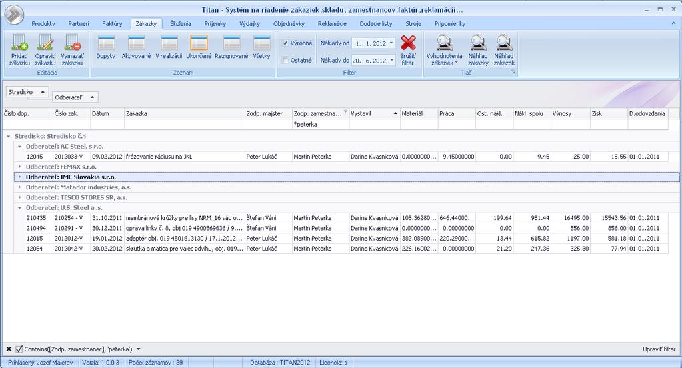Collapse the U.S. Steel a.s. group
This screenshot has width=682, height=368.
pos(19,208)
